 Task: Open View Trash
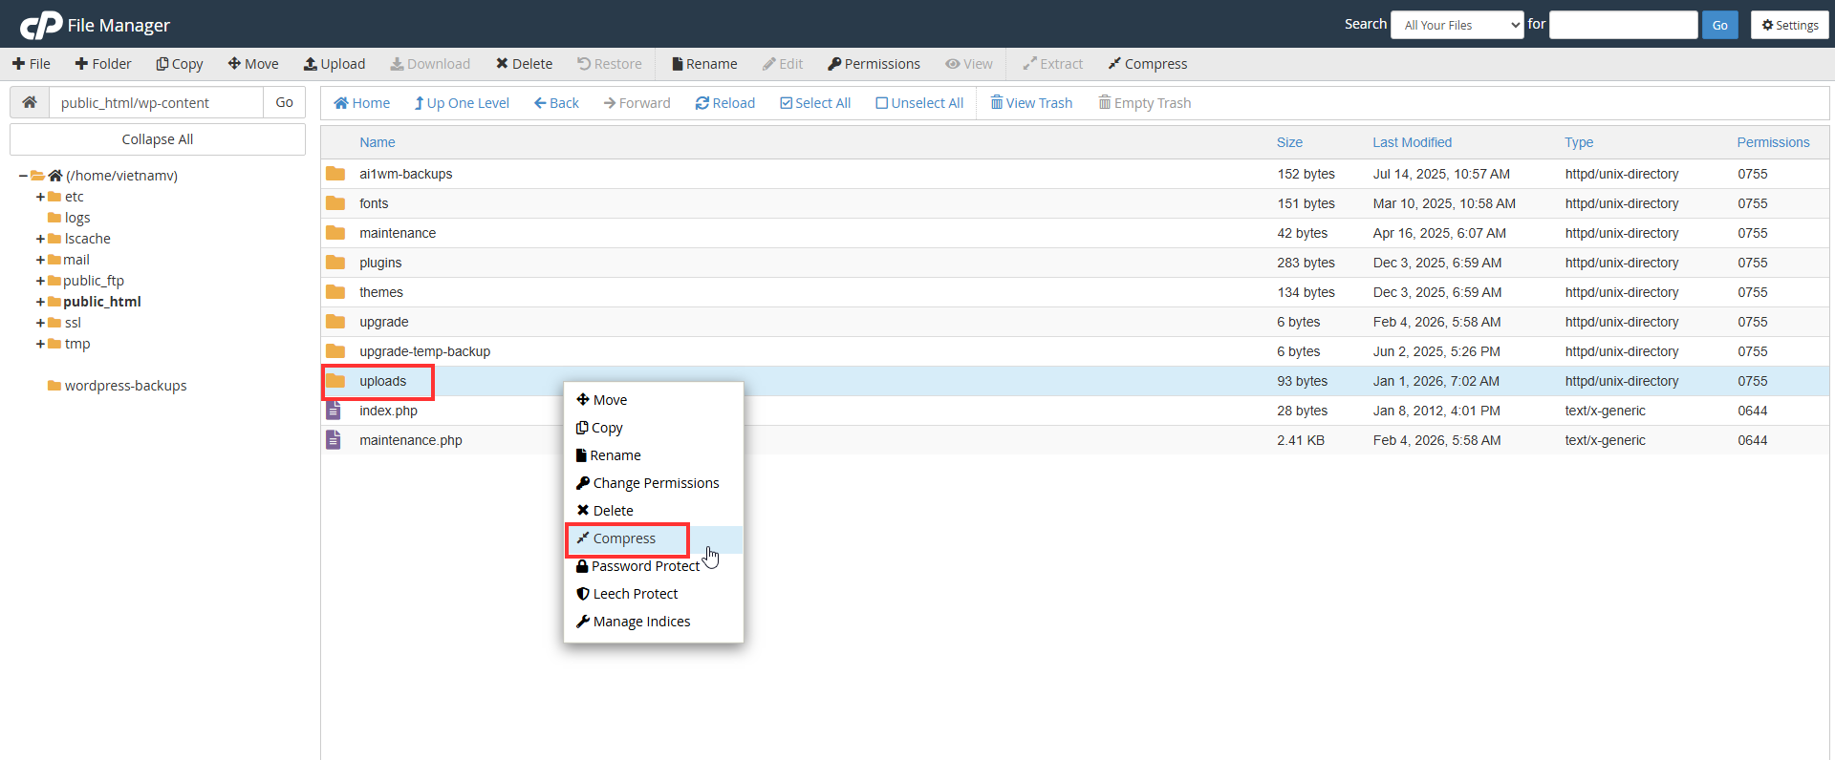click(x=1031, y=103)
